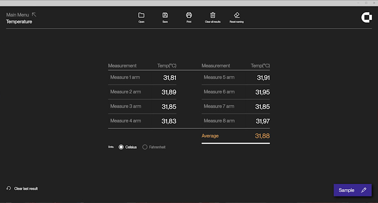Minimize the application window
378x203 pixels.
[x=358, y=3]
